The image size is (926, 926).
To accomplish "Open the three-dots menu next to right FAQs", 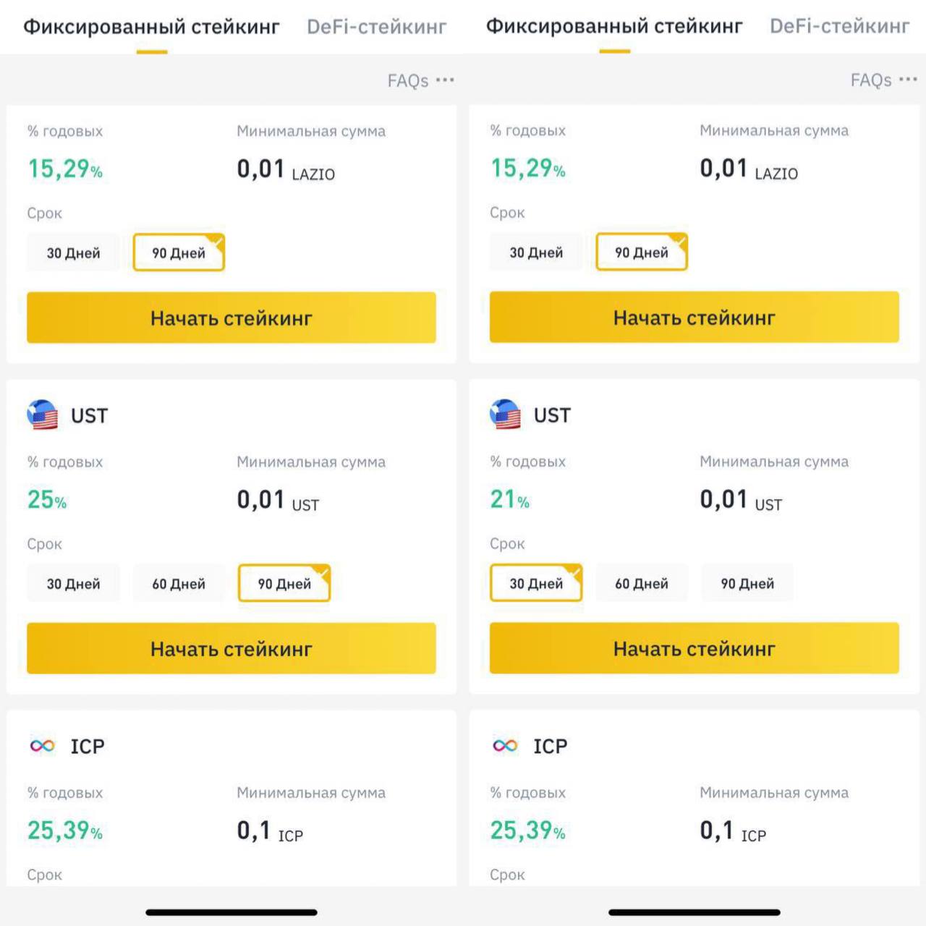I will (908, 79).
